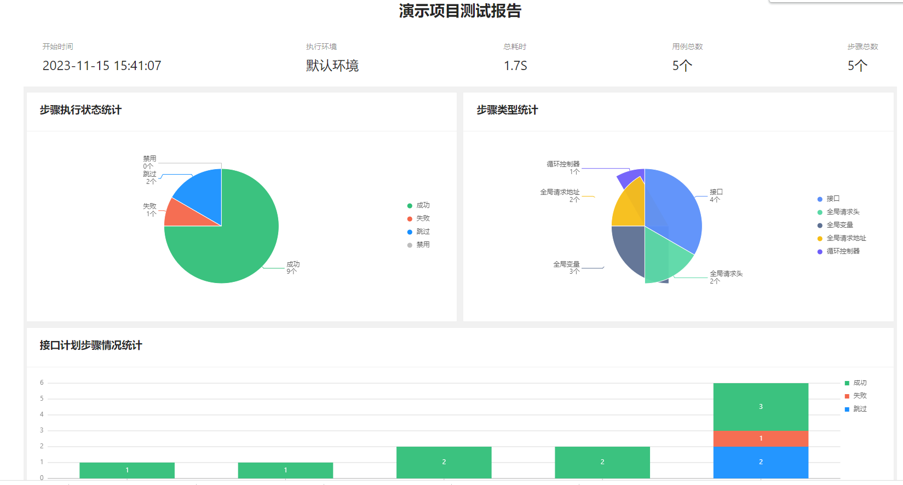Click the 接口 4个 chart label
Image resolution: width=903 pixels, height=485 pixels.
click(x=716, y=195)
